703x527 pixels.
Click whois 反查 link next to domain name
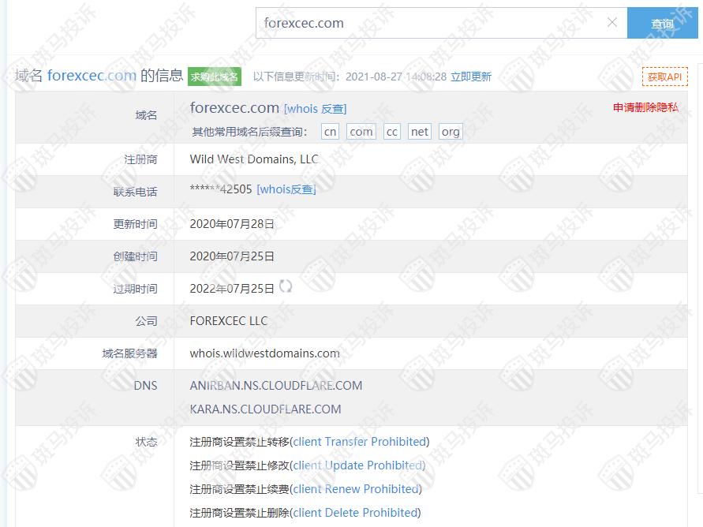click(315, 109)
